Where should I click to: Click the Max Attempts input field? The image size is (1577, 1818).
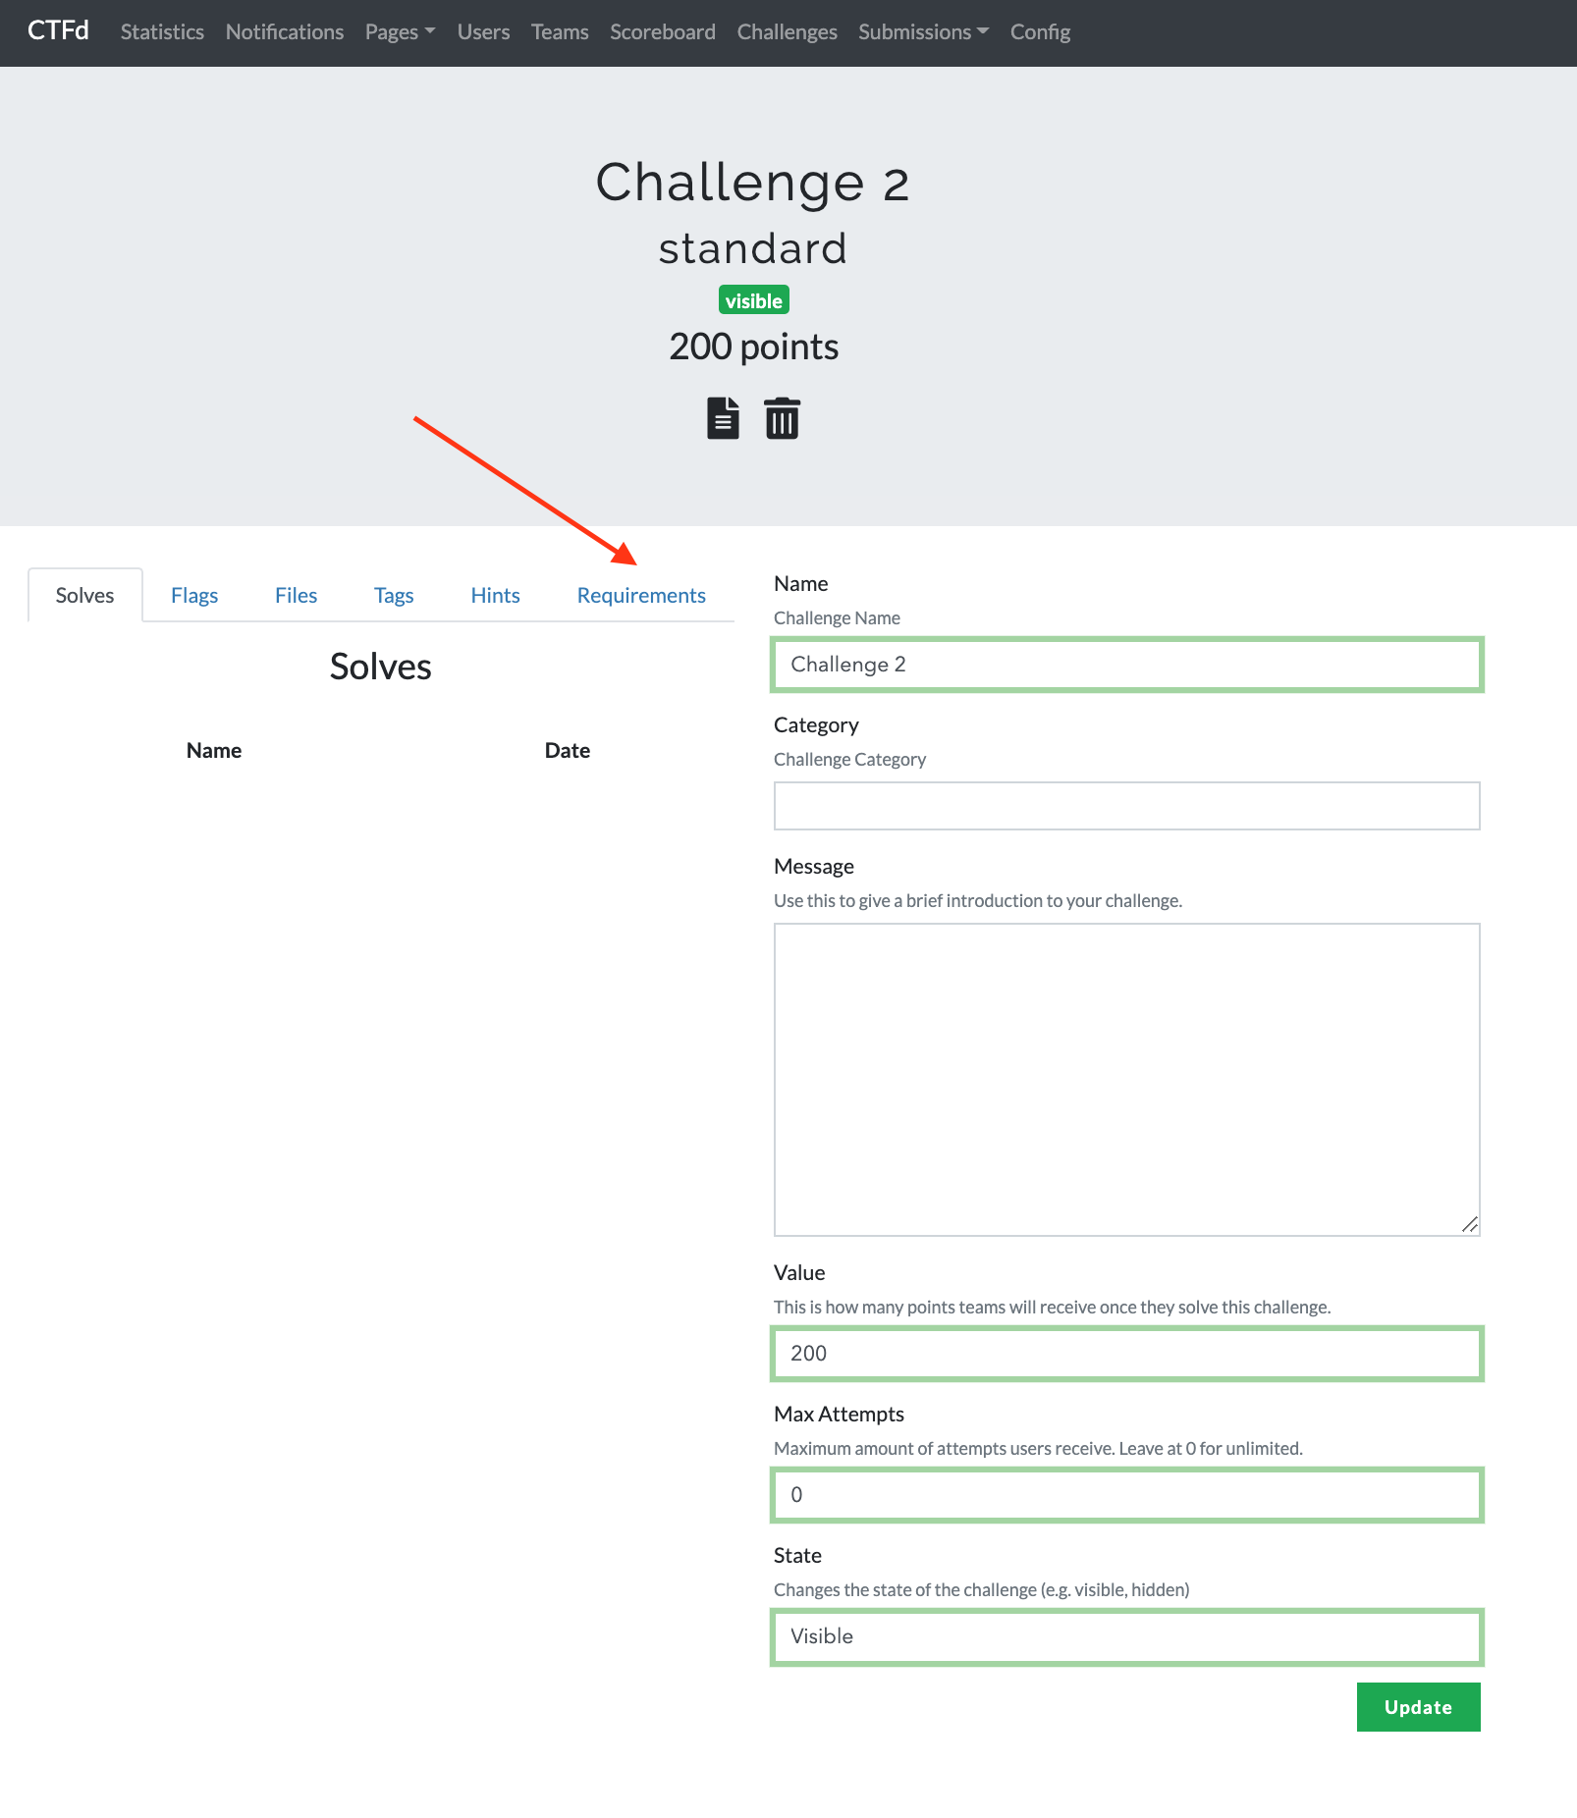(1126, 1495)
